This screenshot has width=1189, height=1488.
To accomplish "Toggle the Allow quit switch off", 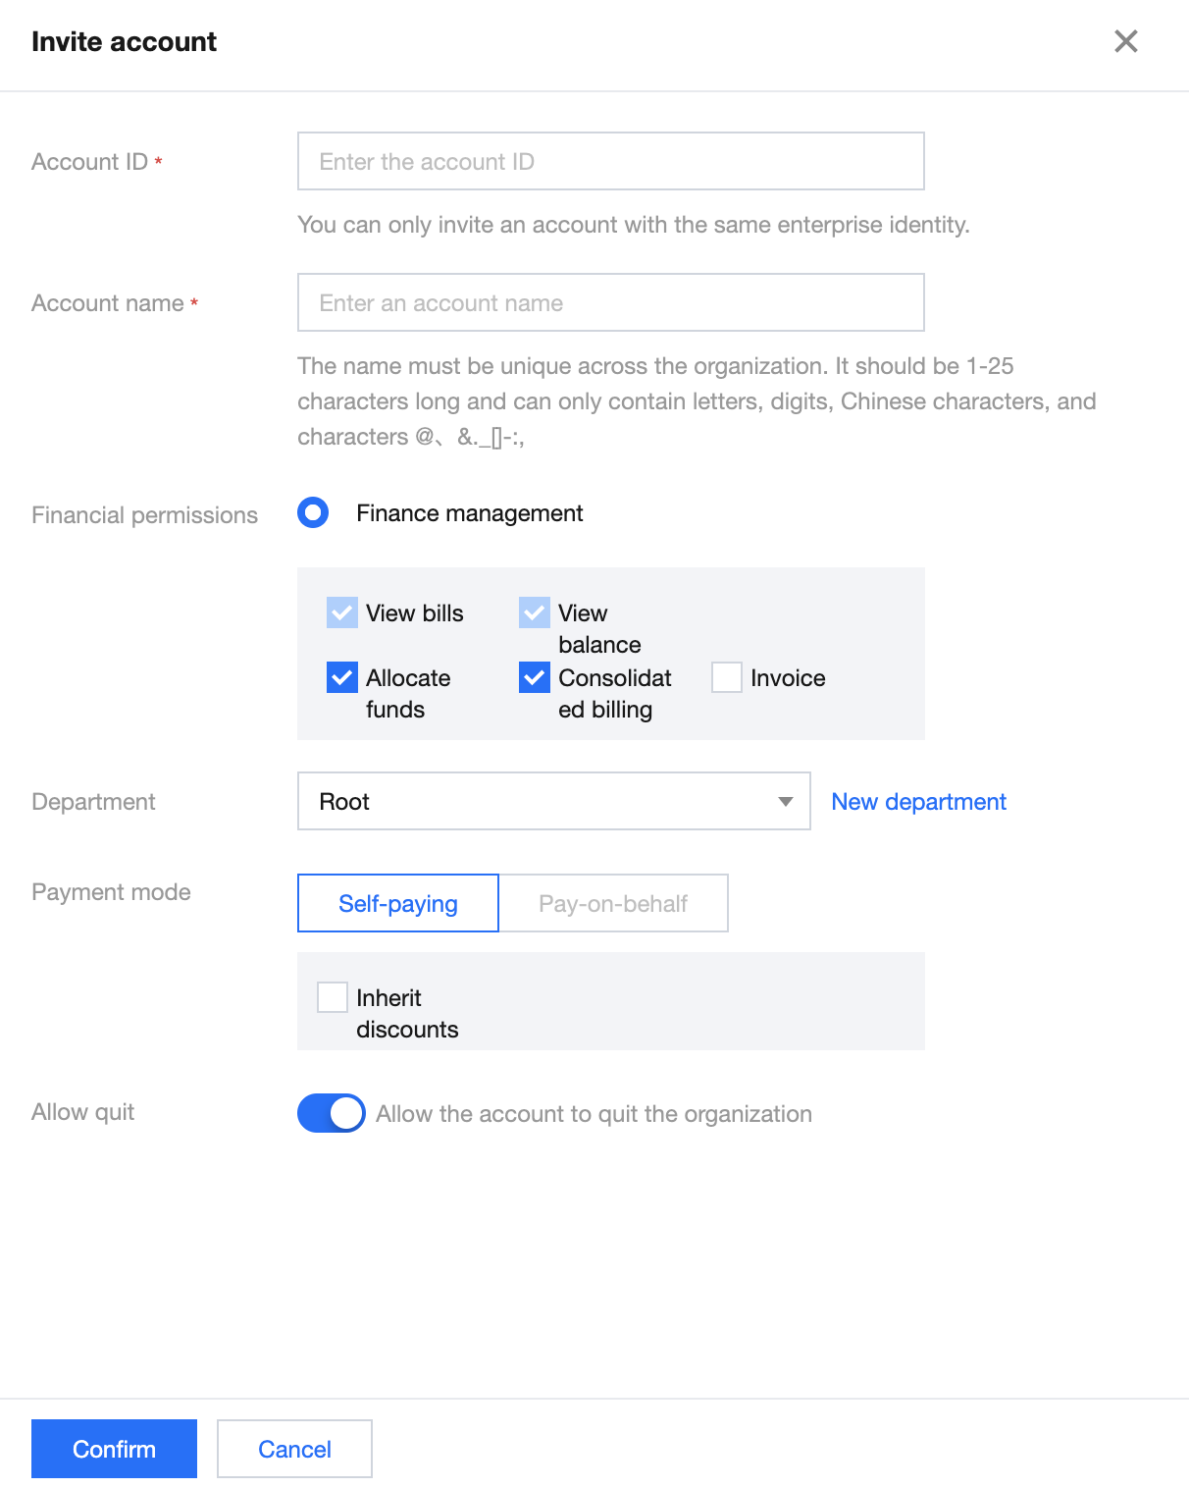I will [x=332, y=1113].
